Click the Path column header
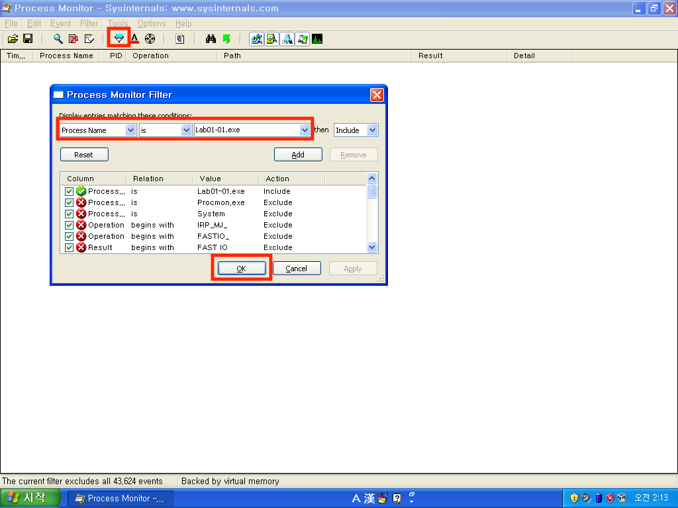 [314, 56]
